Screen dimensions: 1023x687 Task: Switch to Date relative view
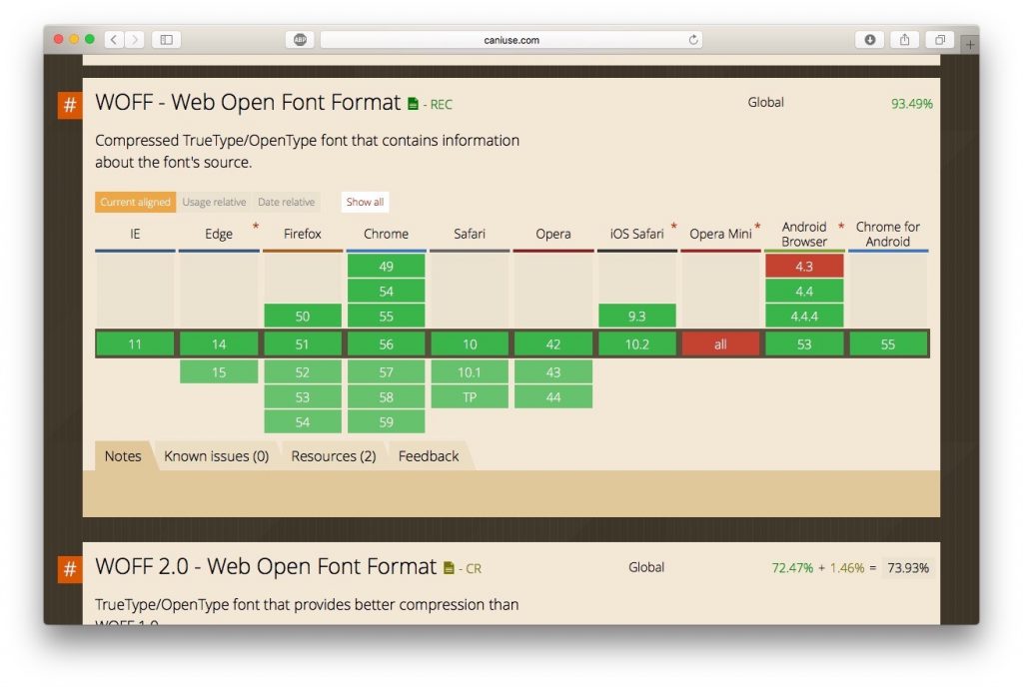tap(287, 202)
